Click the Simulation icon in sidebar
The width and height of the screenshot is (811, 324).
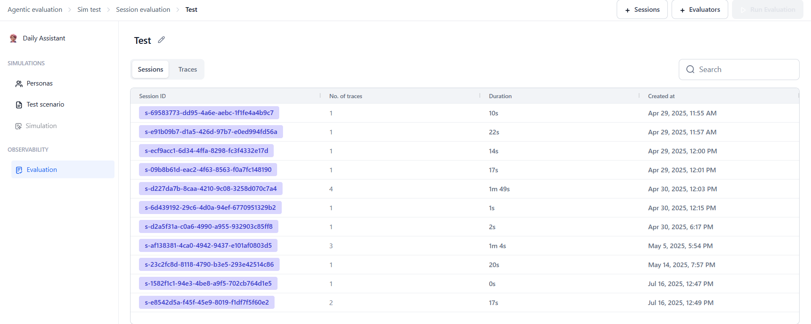coord(18,126)
